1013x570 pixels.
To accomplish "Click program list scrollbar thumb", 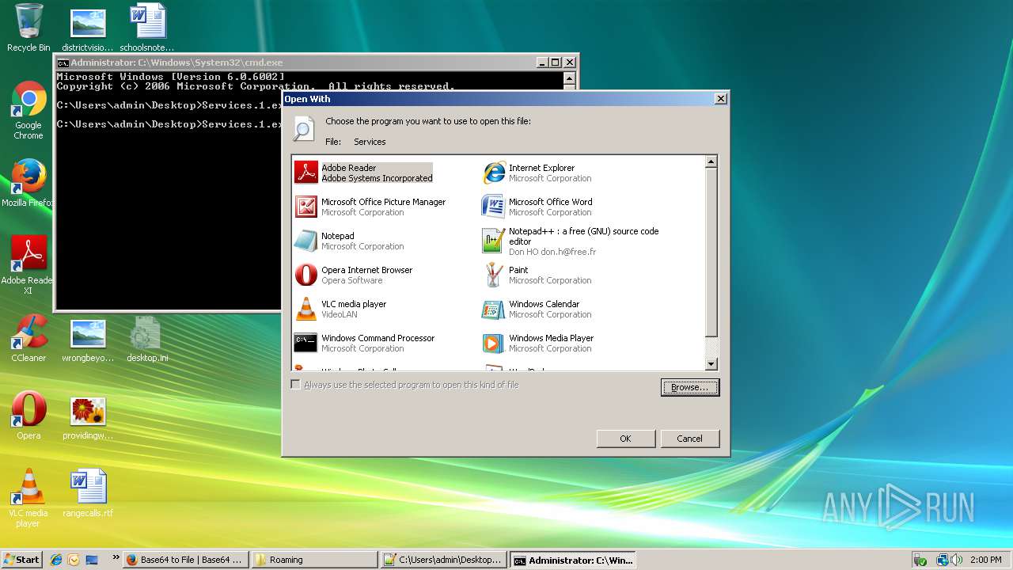I will pos(711,251).
